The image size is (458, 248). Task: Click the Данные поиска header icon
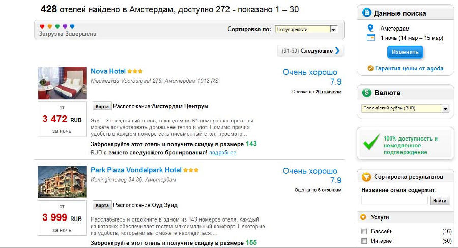pyautogui.click(x=366, y=13)
